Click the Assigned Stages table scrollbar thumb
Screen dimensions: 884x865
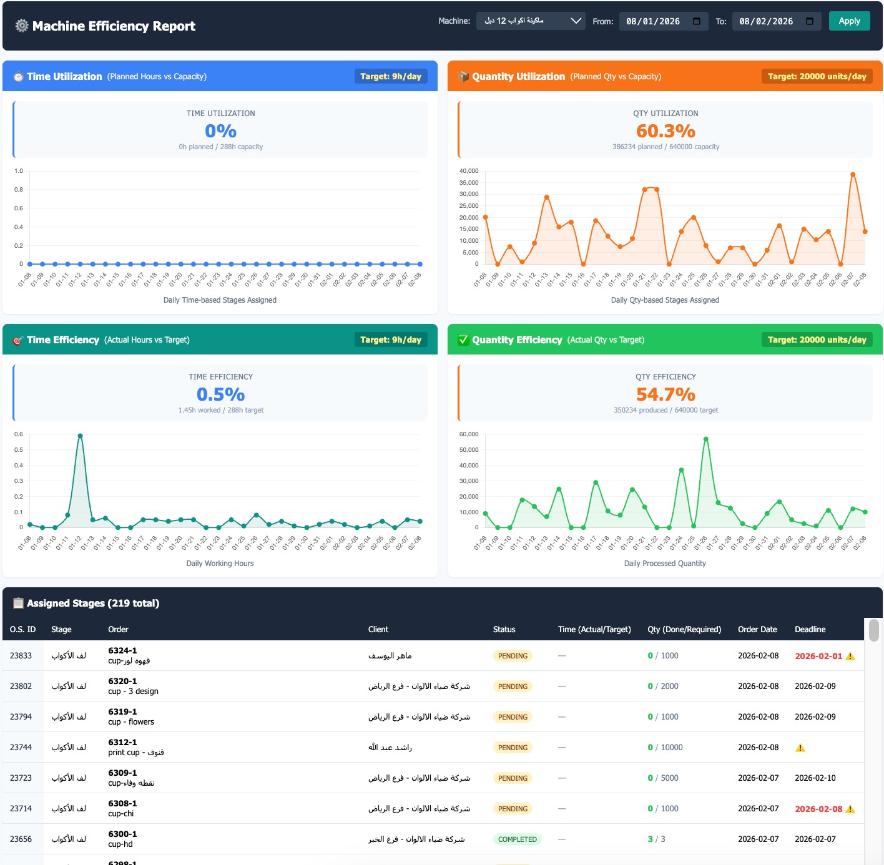[x=874, y=630]
